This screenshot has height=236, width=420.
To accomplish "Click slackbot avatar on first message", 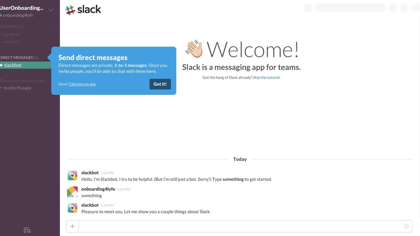I will point(72,175).
